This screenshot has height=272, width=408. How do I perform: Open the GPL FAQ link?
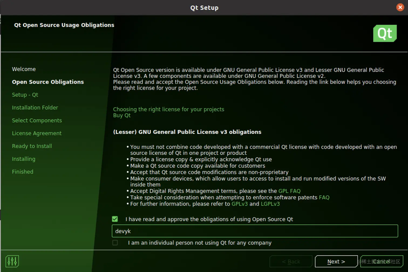point(289,191)
